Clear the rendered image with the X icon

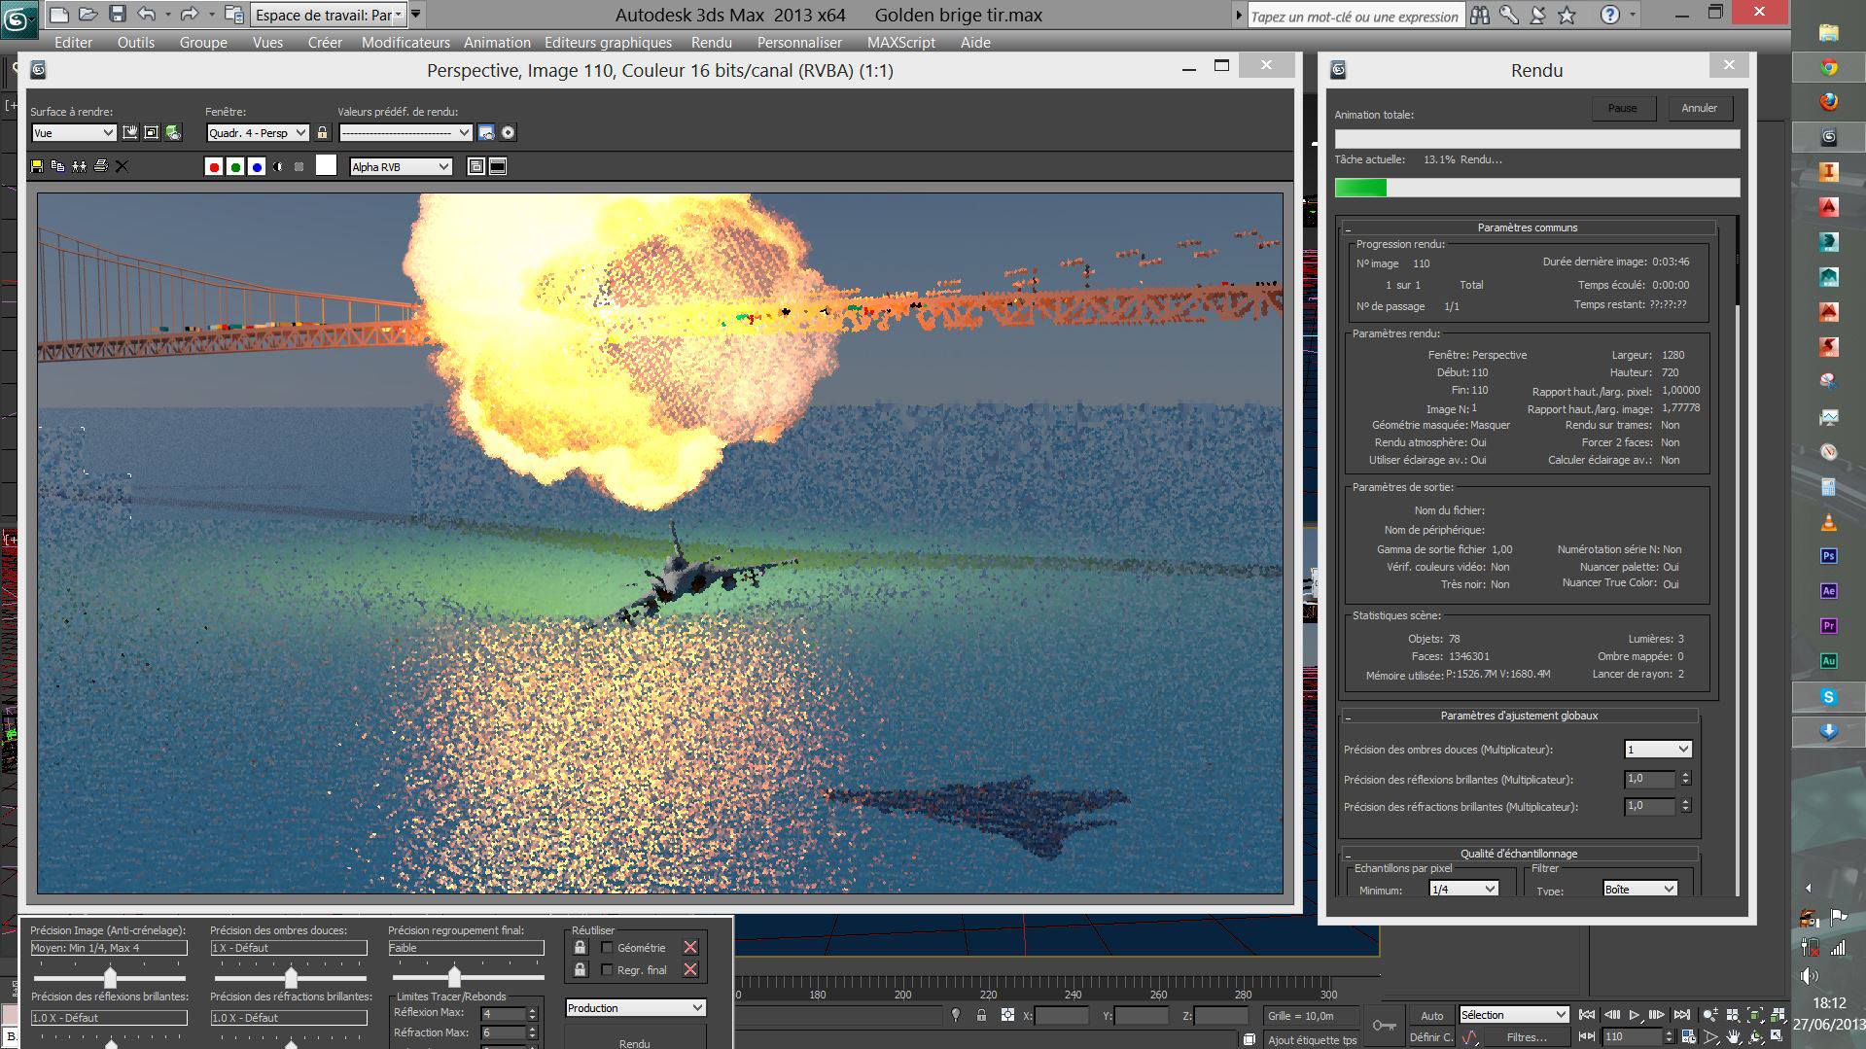(x=122, y=166)
